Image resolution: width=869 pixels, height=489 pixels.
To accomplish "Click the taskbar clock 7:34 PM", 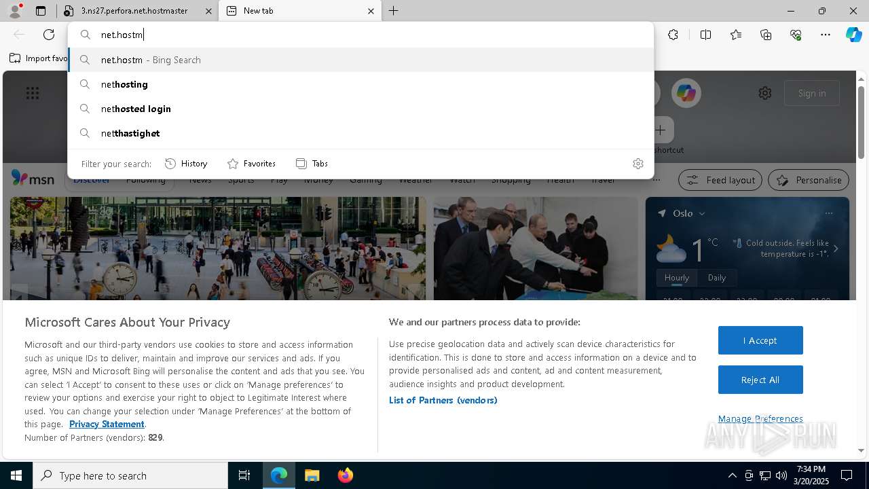I will [811, 475].
